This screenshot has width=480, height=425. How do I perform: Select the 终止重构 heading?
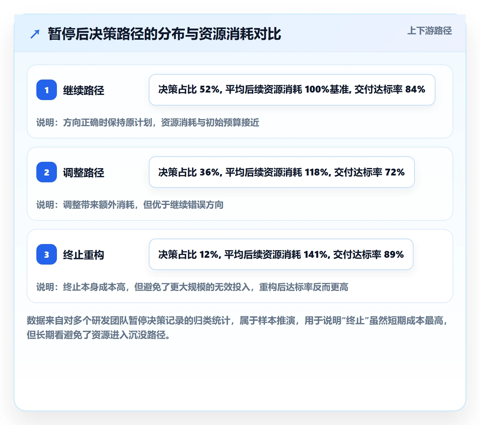pos(84,255)
